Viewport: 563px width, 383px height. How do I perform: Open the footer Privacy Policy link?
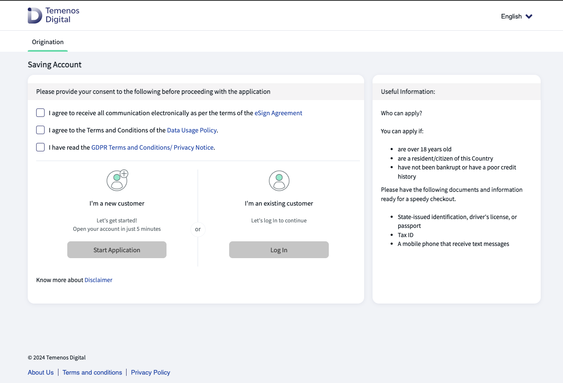coord(151,372)
